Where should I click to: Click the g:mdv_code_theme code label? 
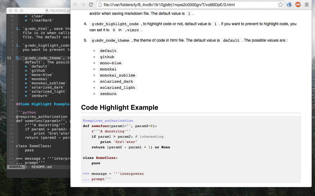pyautogui.click(x=110, y=40)
